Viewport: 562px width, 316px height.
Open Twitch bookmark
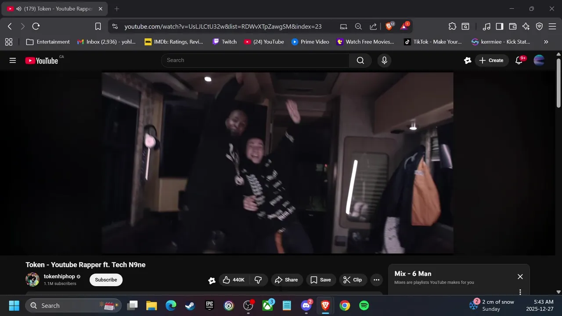[224, 42]
